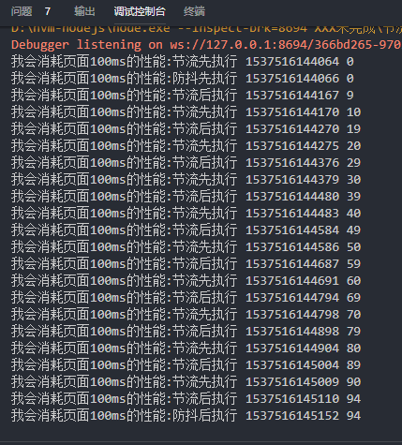Switch to the 终端 tab
The height and width of the screenshot is (445, 402).
pyautogui.click(x=194, y=11)
